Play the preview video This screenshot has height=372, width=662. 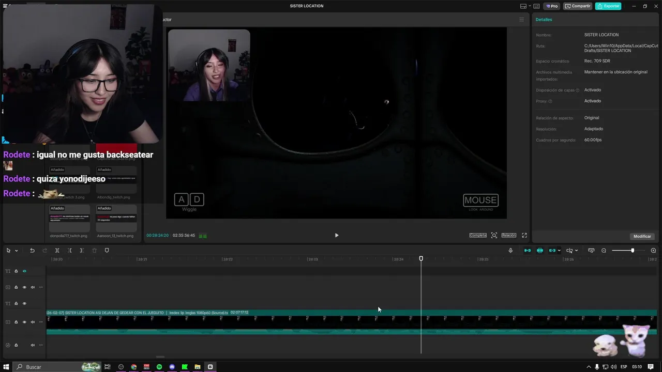tap(337, 235)
